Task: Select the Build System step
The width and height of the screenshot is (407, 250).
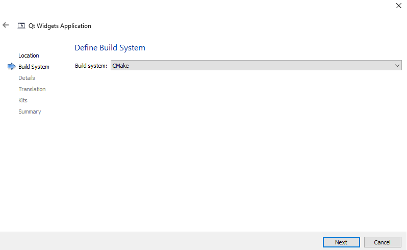Action: click(x=34, y=67)
